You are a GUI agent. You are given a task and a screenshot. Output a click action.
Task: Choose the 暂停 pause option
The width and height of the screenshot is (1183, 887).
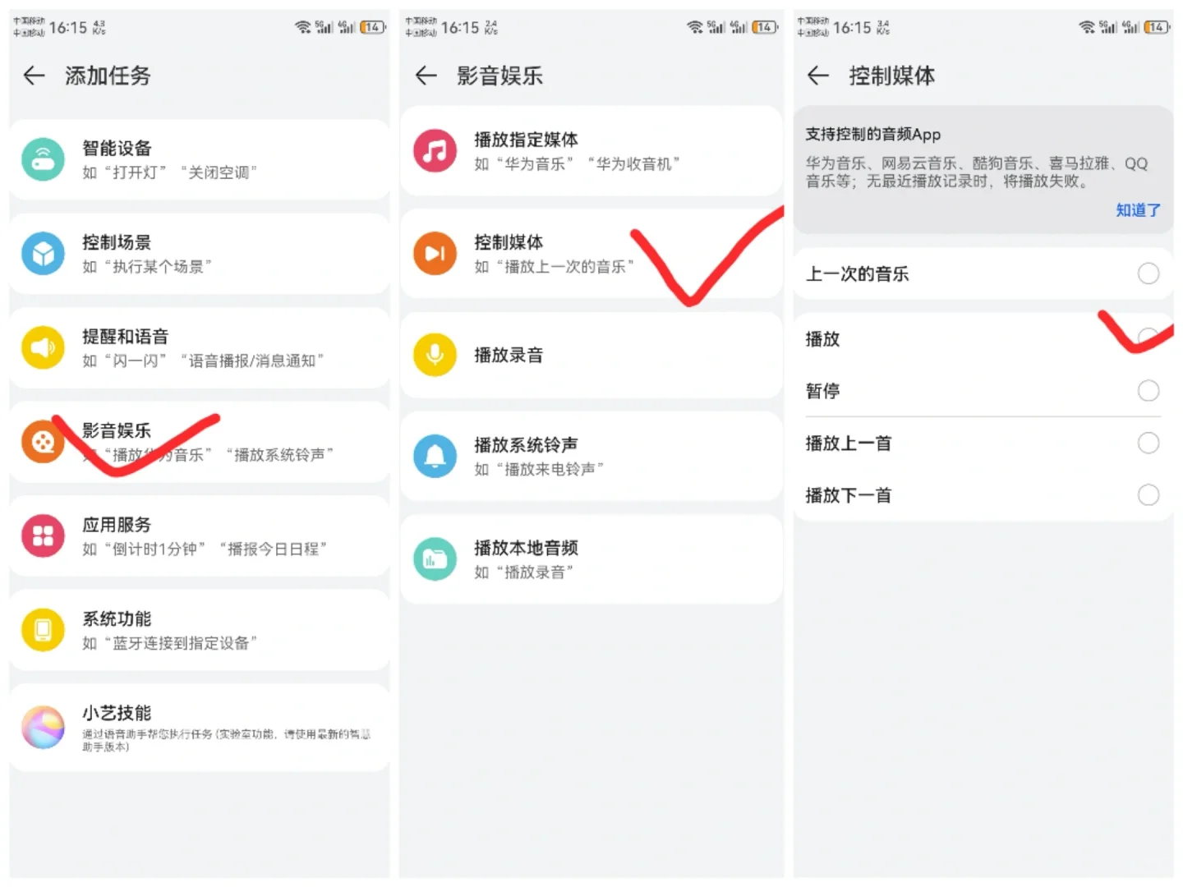click(x=1148, y=390)
